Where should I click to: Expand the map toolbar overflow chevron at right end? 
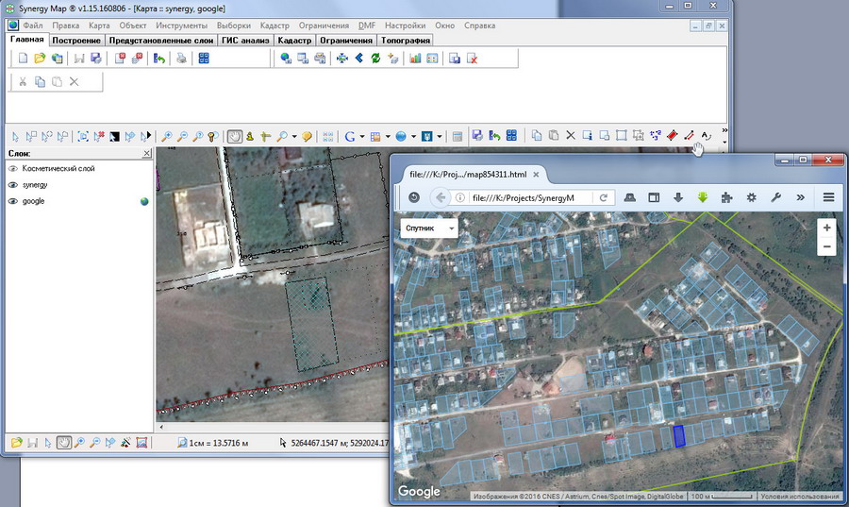tap(724, 130)
